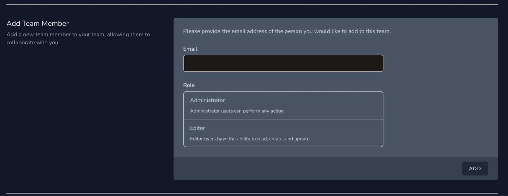Click the form footer bar beside ADD
Screen dimensions: 508x196
(317, 168)
